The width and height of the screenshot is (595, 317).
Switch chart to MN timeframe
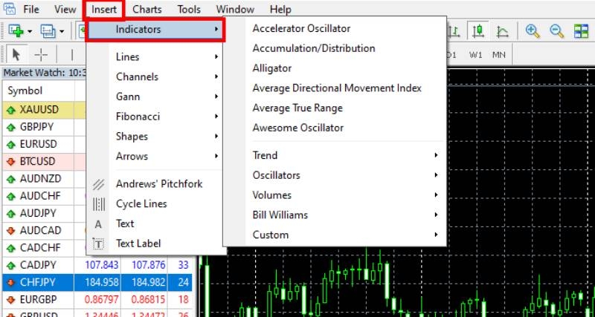498,55
